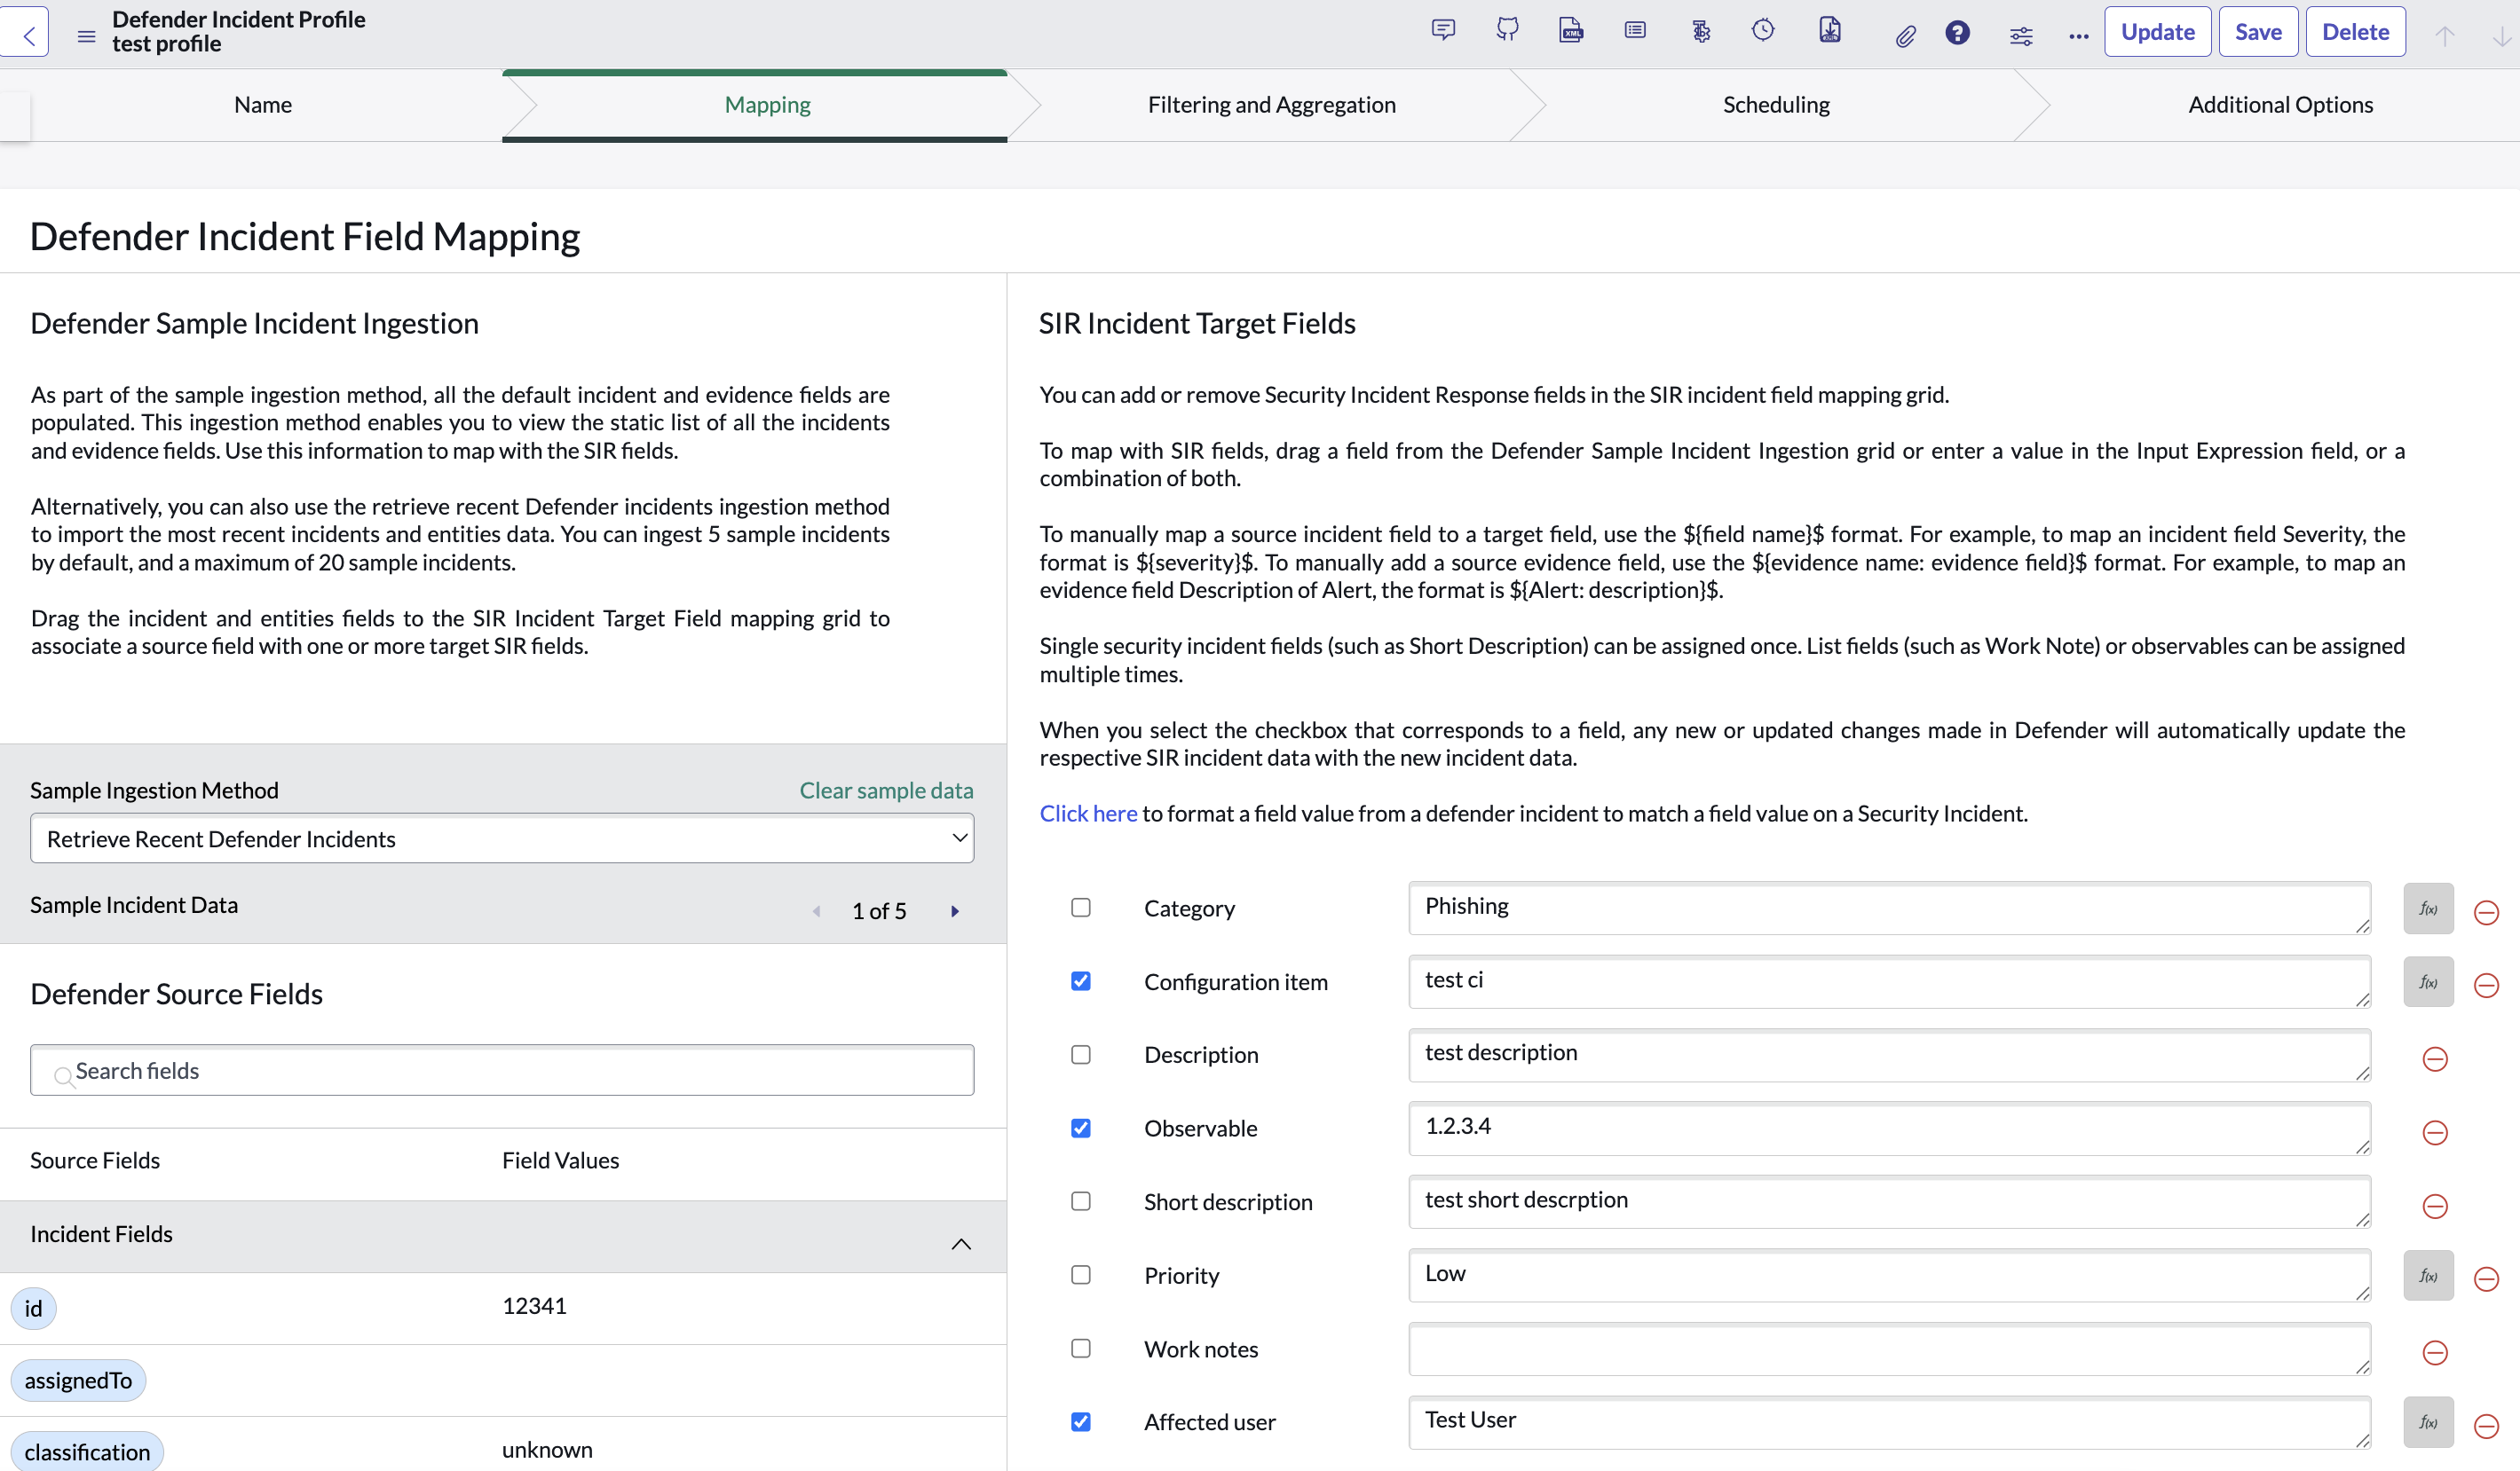Screen dimensions: 2520x1471
Task: Edit the Short description value field
Action: (x=1889, y=1202)
